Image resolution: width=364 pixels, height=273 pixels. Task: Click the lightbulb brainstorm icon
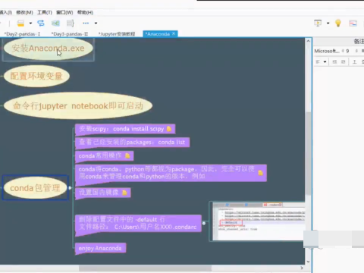click(338, 24)
